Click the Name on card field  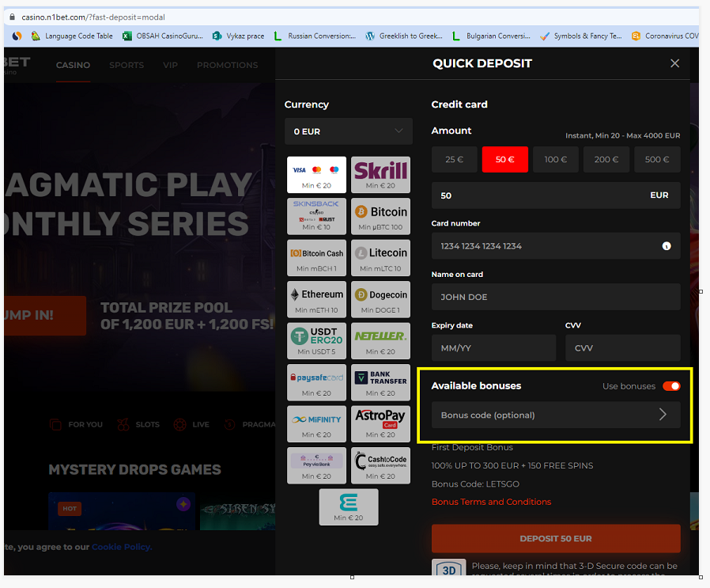coord(555,297)
